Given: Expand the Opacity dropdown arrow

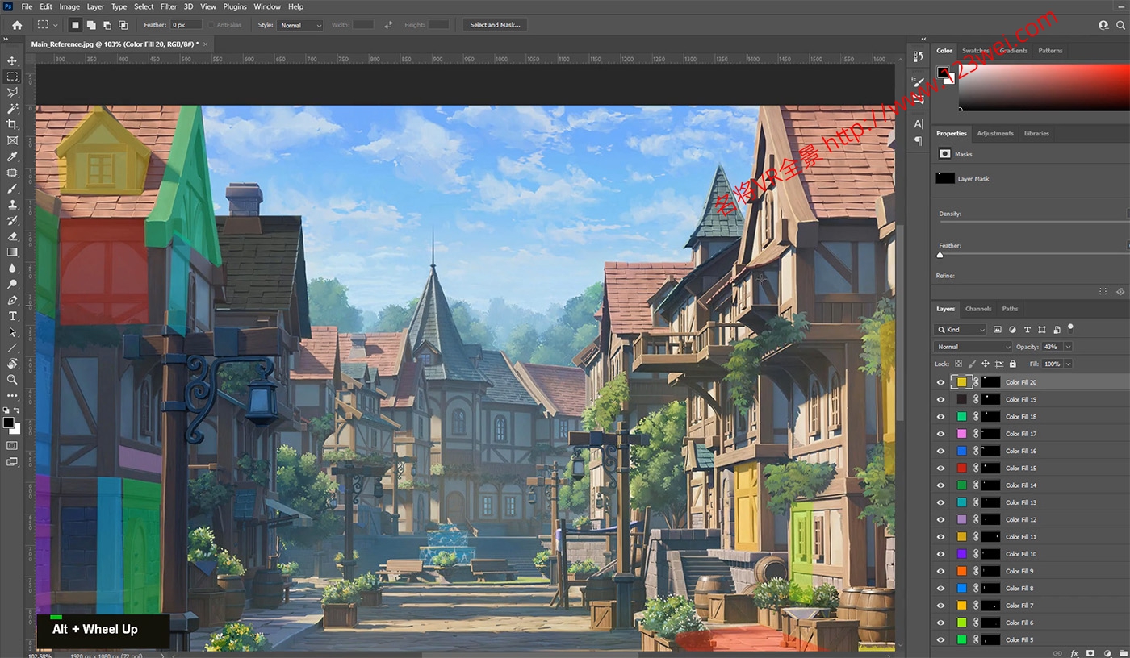Looking at the screenshot, I should click(1068, 347).
